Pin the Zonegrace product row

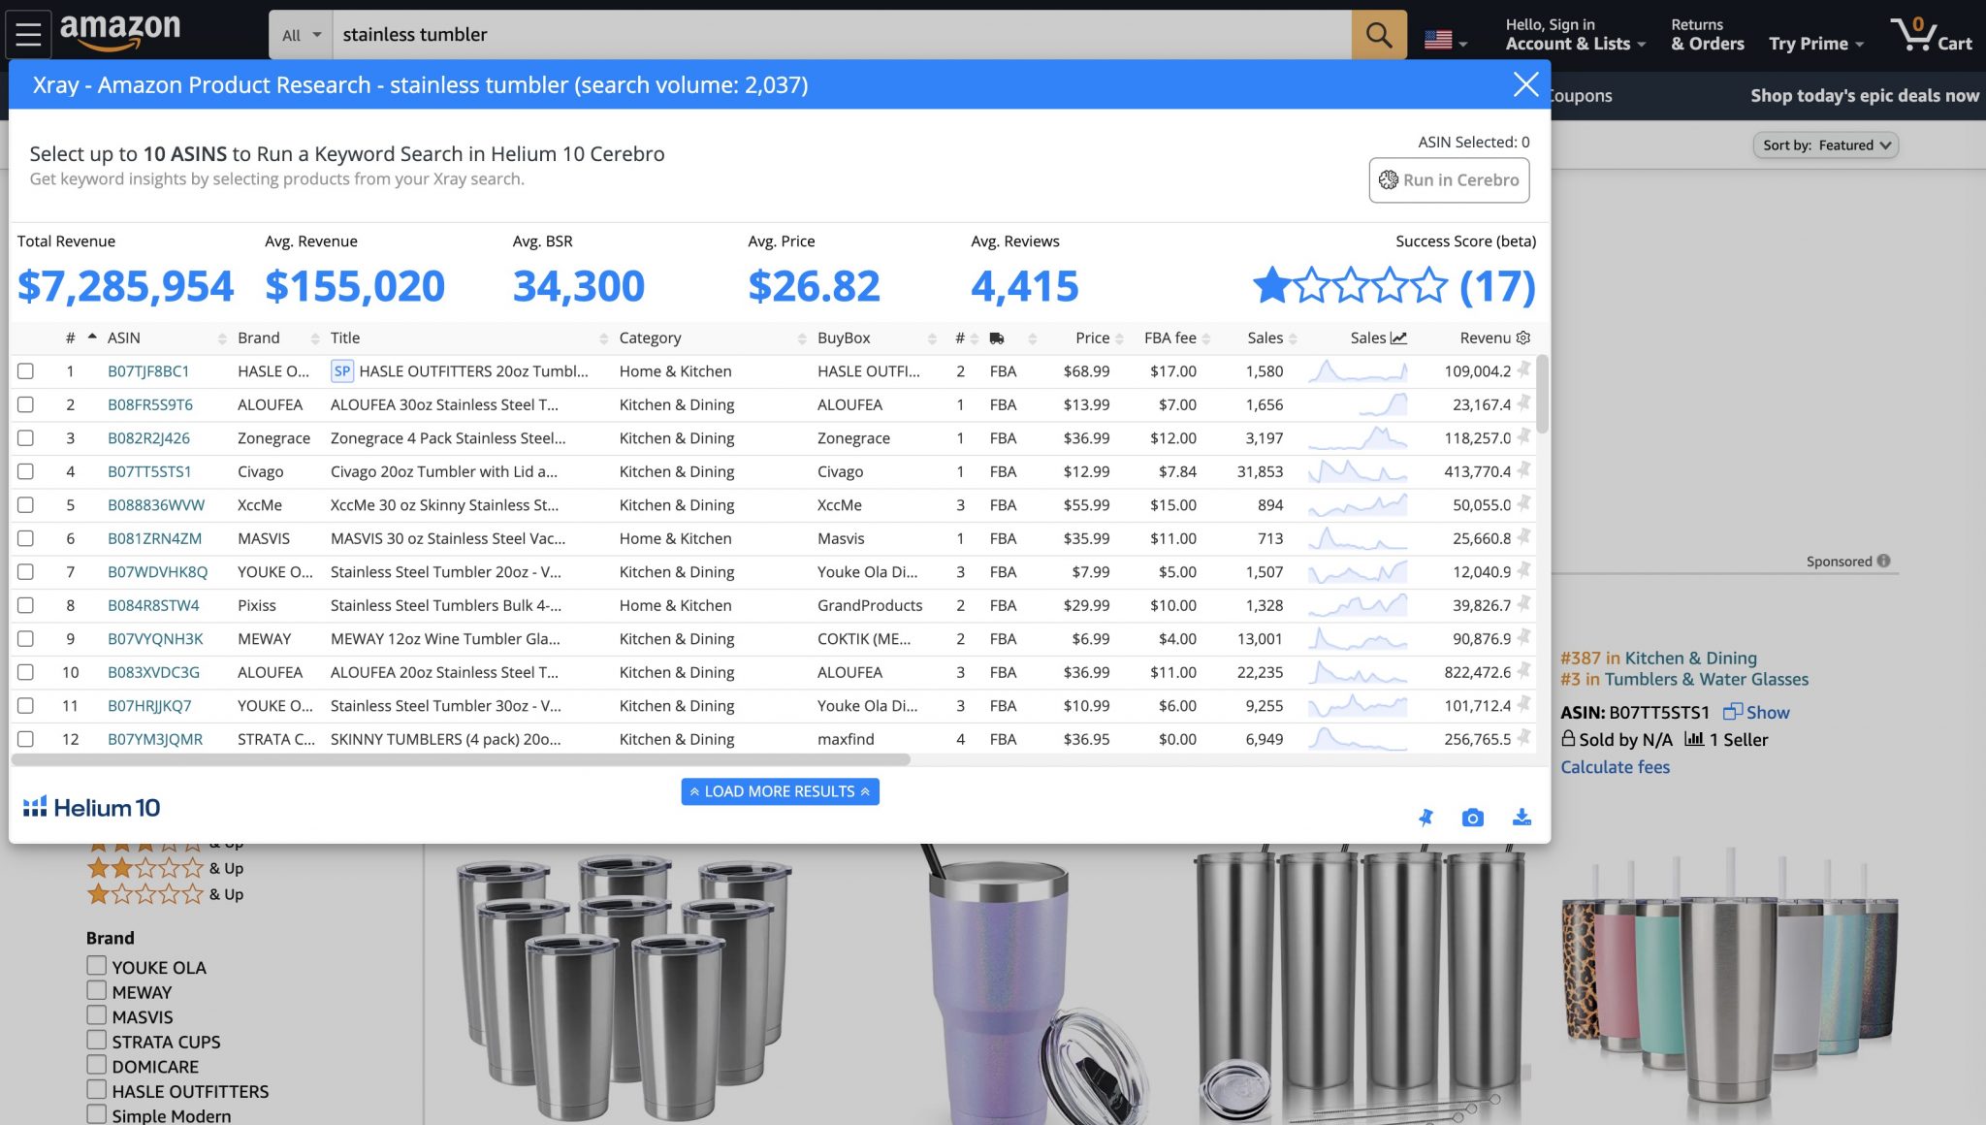(x=1524, y=437)
